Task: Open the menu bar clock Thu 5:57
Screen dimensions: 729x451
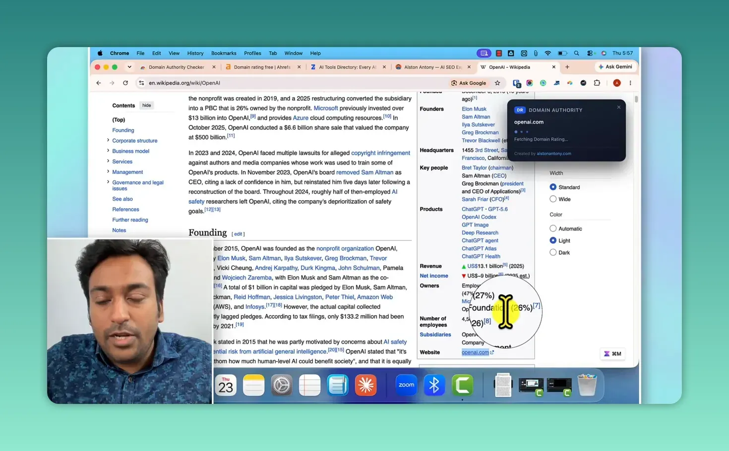Action: (x=622, y=53)
